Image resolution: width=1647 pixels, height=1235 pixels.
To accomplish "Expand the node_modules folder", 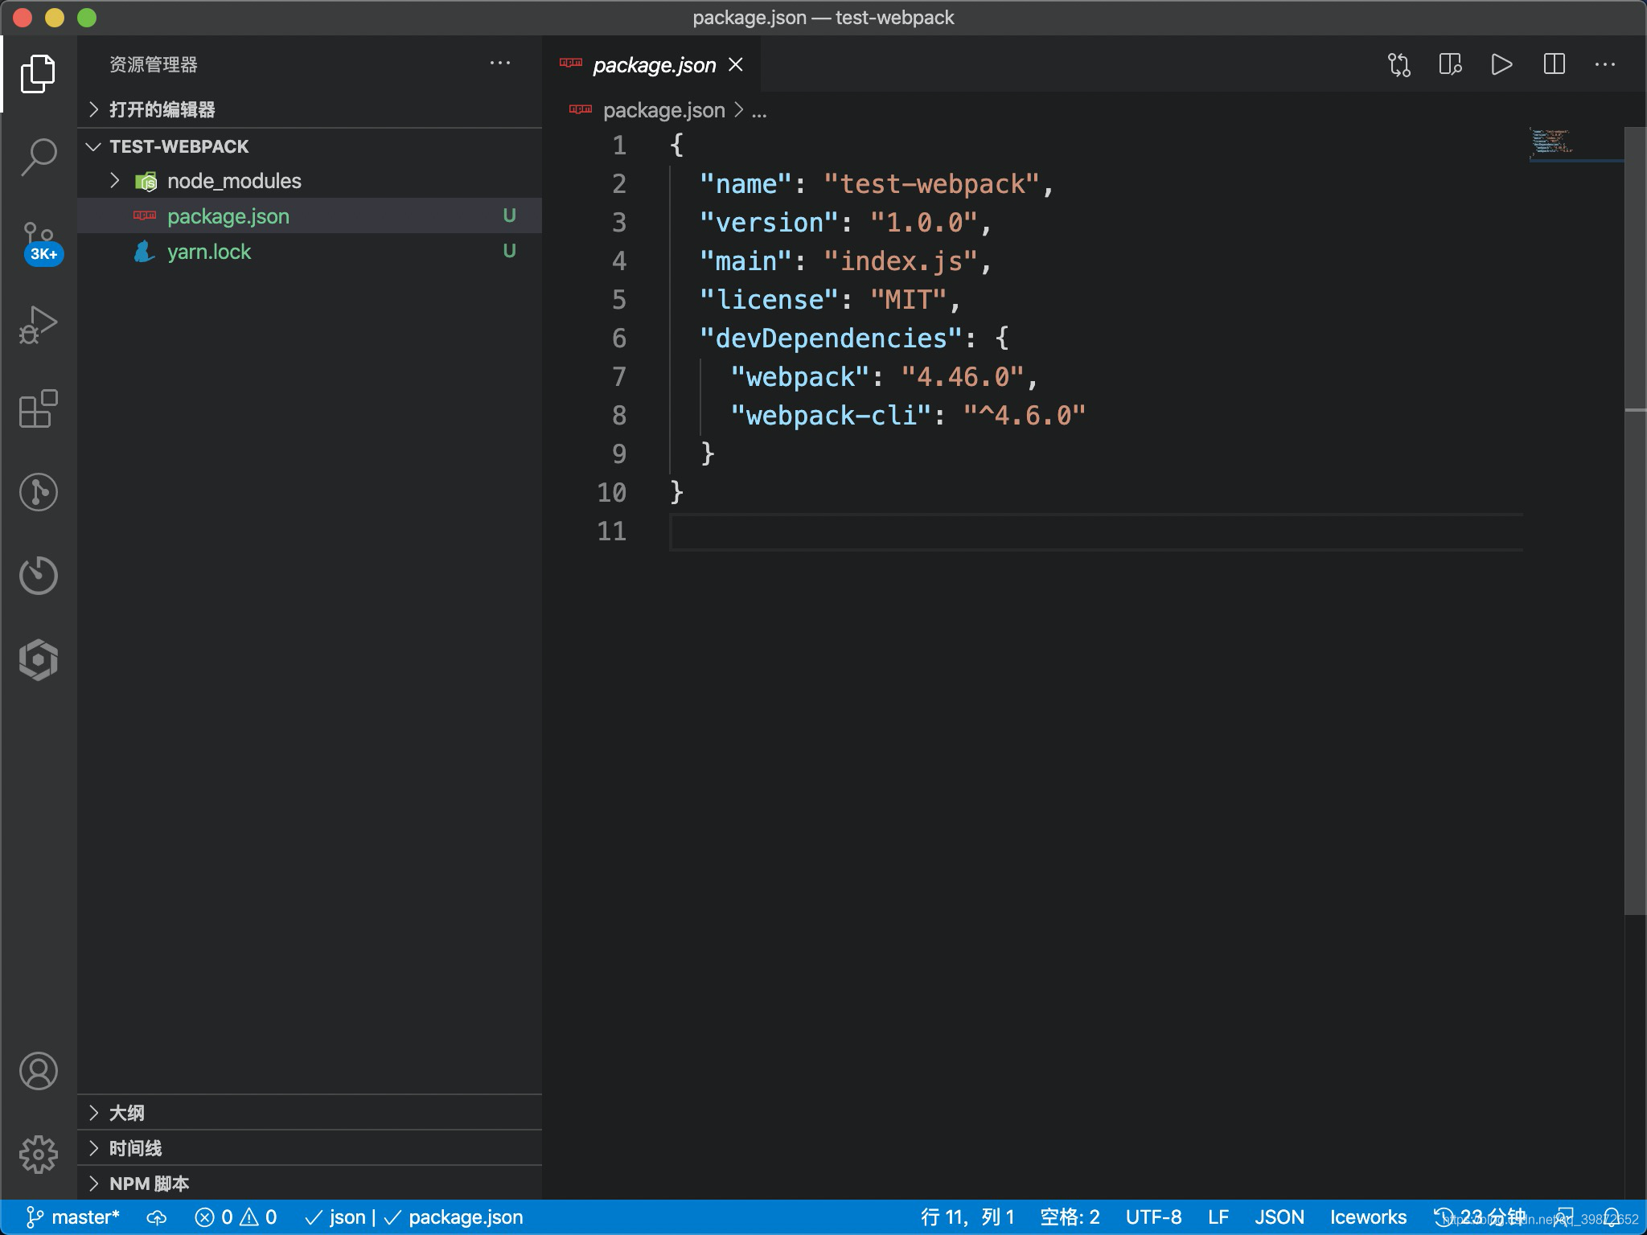I will click(310, 181).
